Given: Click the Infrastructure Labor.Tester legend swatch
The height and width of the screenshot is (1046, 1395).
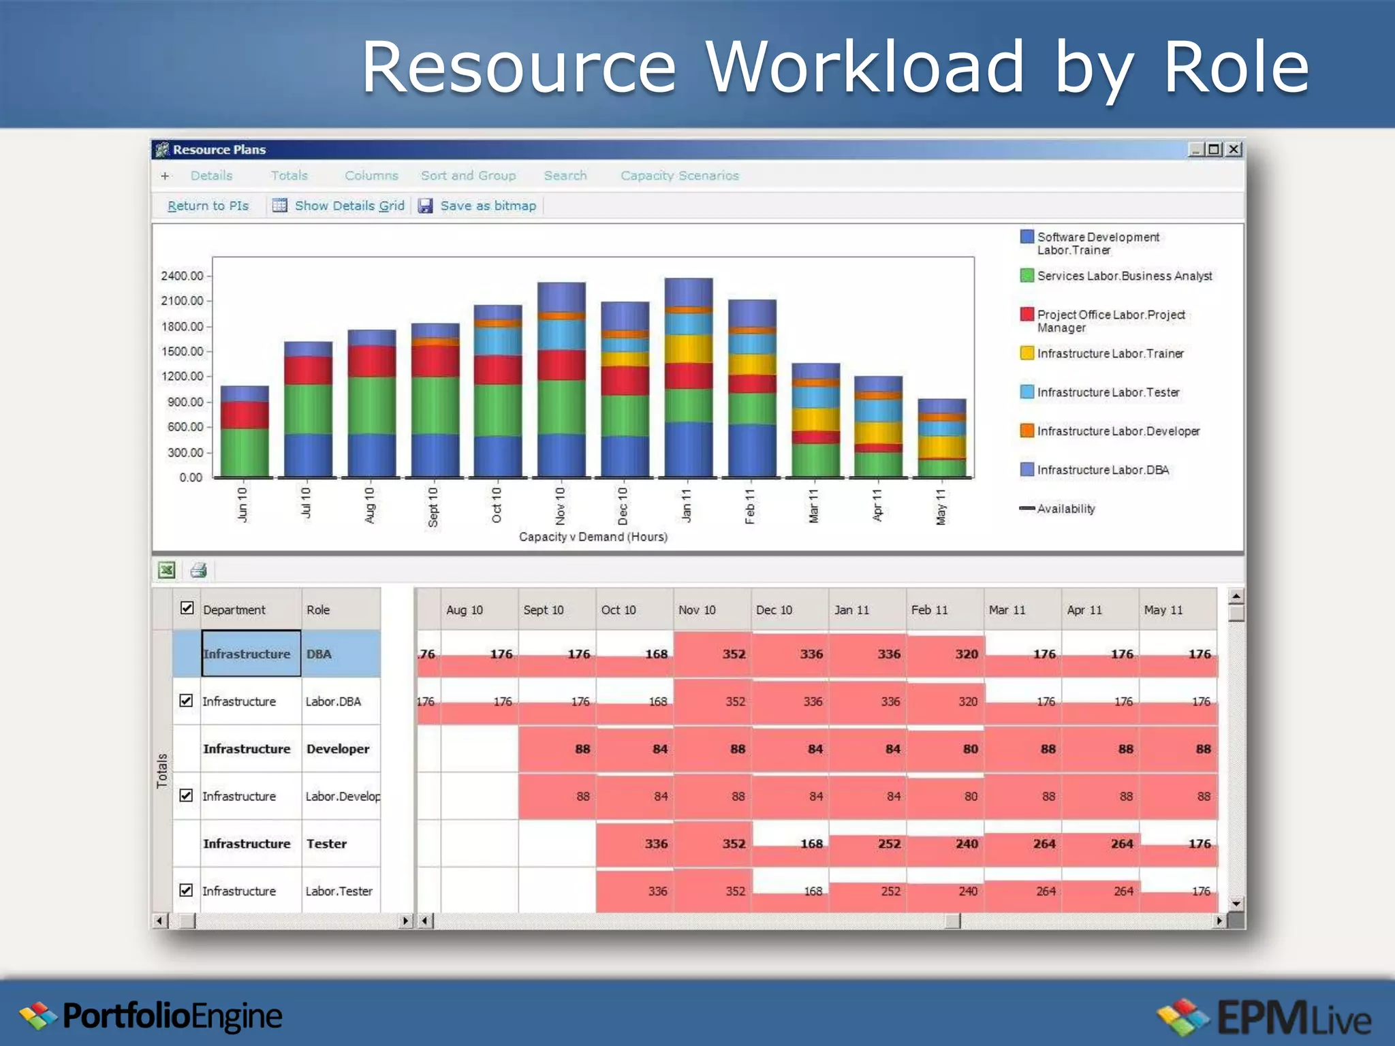Looking at the screenshot, I should [1027, 392].
